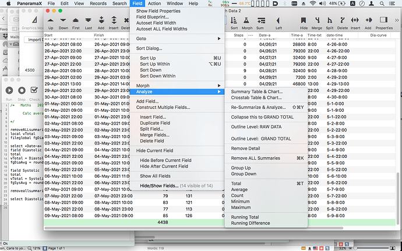The image size is (402, 251).
Task: Expand the Morph submenu
Action: tap(177, 86)
